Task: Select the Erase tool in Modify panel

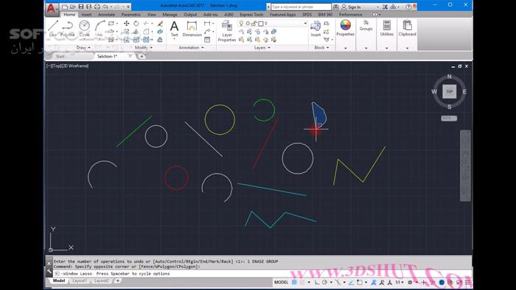Action: point(160,24)
